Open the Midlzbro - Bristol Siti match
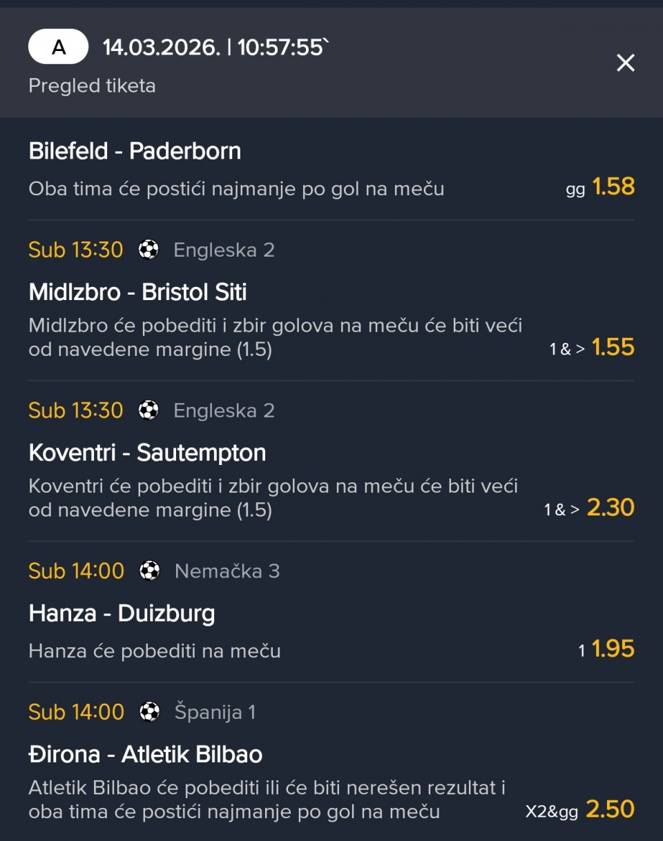Image resolution: width=663 pixels, height=841 pixels. [137, 292]
